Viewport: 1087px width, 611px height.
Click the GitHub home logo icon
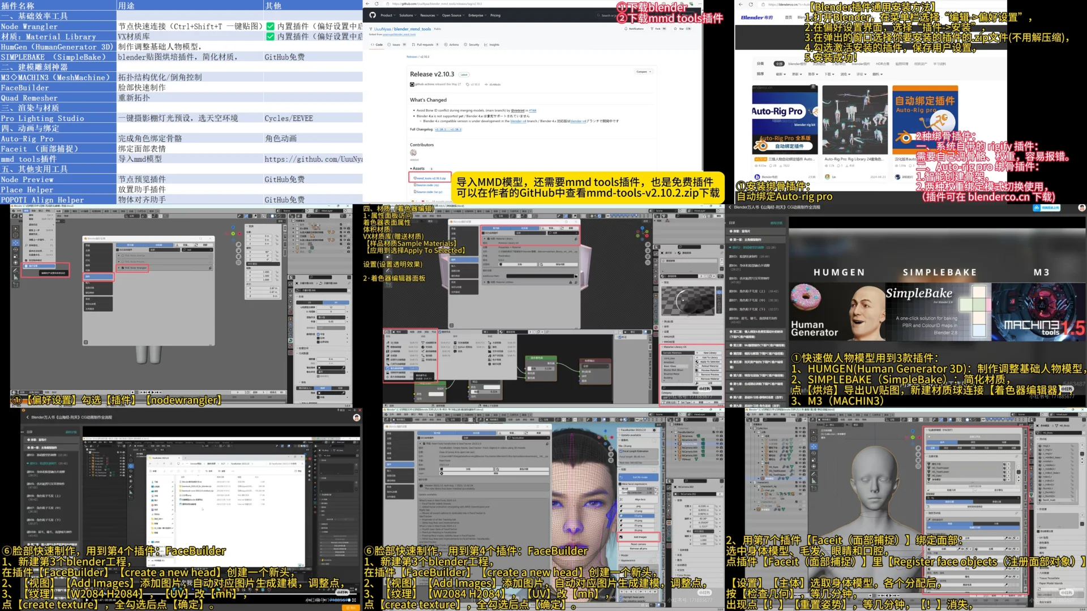372,15
